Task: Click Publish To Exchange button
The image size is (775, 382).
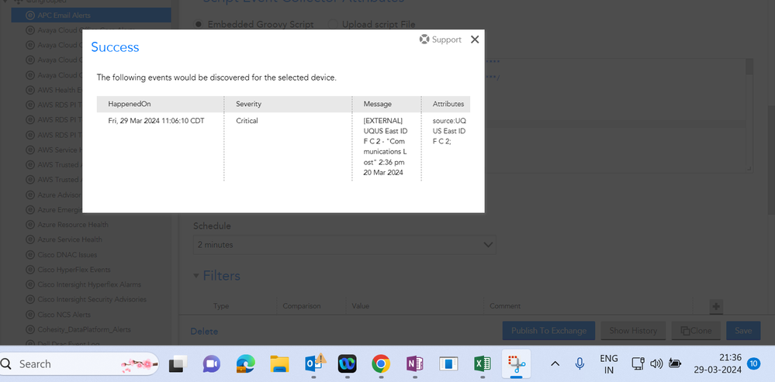Action: coord(548,331)
